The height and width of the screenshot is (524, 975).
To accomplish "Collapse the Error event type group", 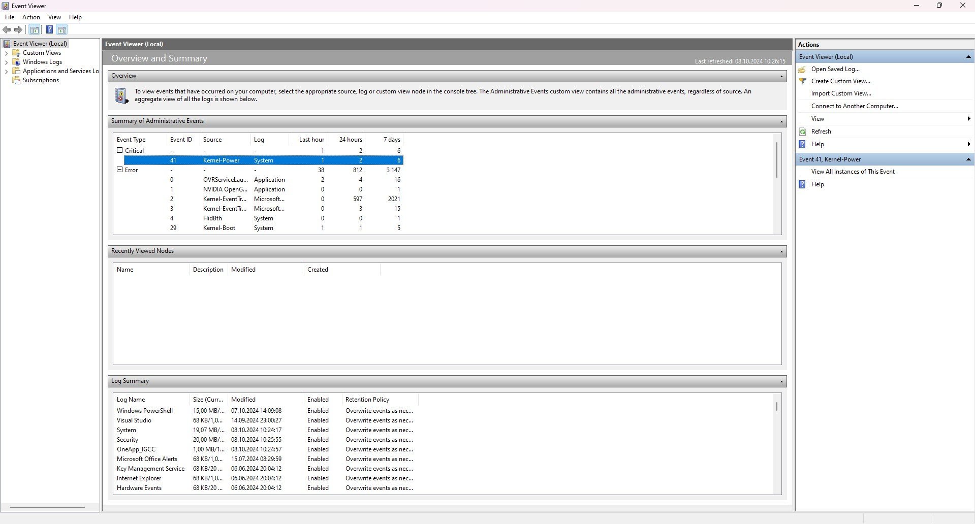I will [120, 170].
